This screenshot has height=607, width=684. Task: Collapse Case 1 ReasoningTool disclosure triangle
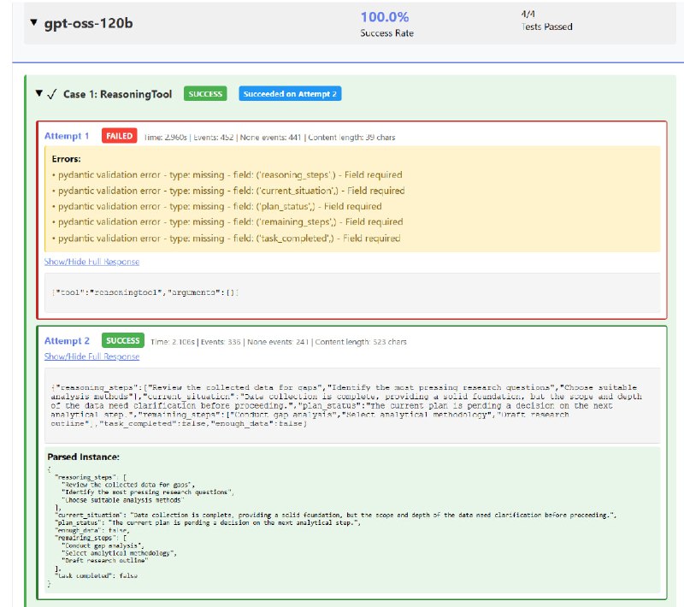(39, 93)
